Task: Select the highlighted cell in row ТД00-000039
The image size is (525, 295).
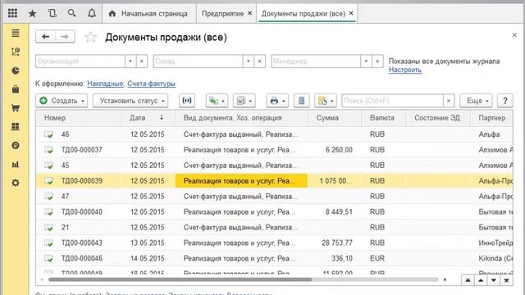Action: click(x=241, y=181)
